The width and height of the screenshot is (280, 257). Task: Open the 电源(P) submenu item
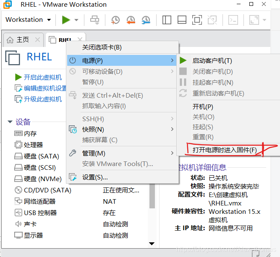point(122,61)
